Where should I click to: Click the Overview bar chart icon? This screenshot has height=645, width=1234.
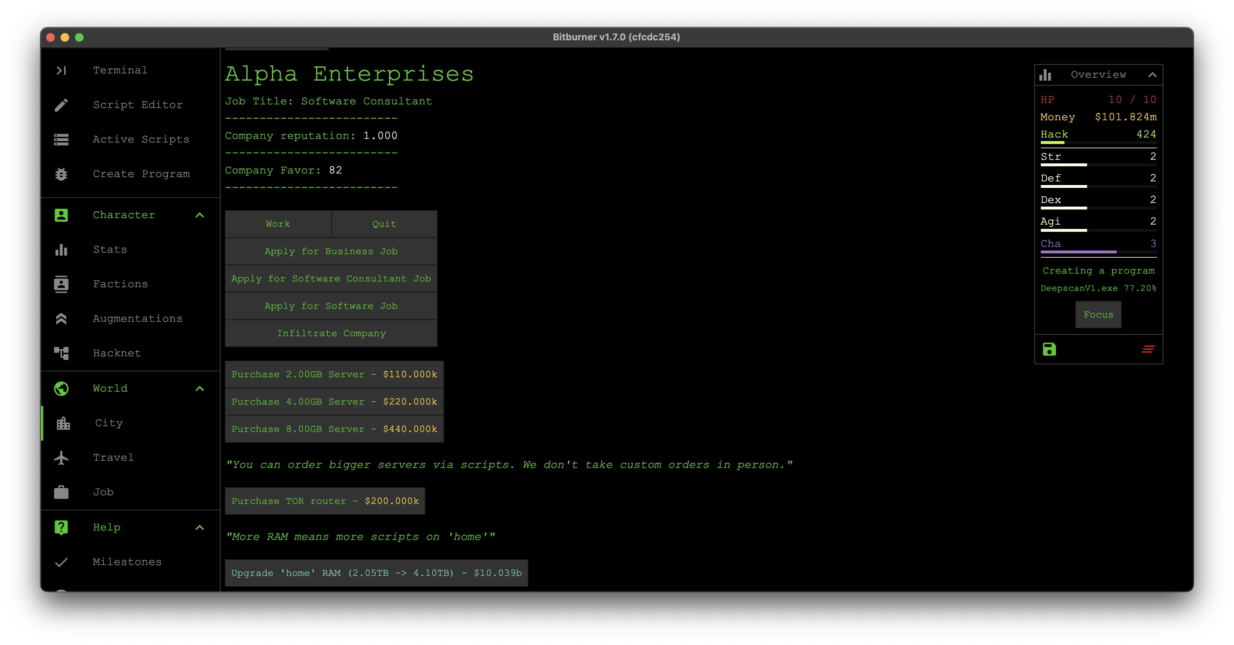(x=1045, y=75)
